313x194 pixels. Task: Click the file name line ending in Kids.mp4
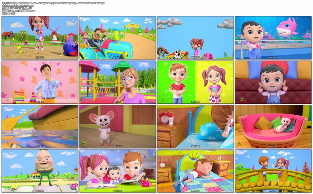point(53,3)
